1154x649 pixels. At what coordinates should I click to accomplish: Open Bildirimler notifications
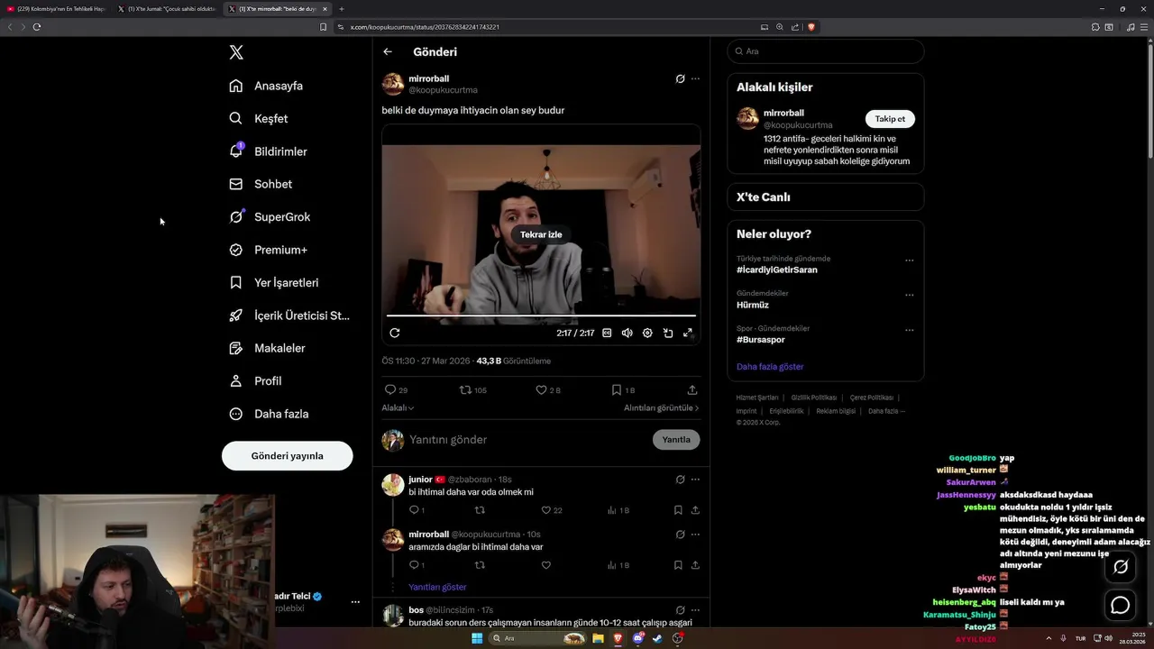pos(268,151)
